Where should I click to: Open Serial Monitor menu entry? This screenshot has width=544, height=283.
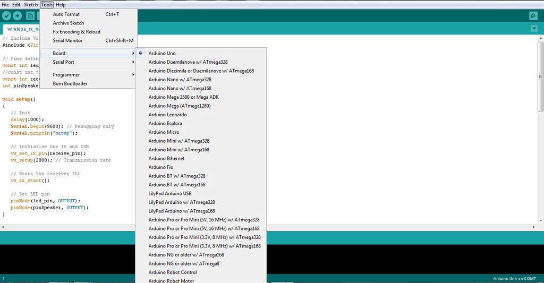[x=89, y=40]
